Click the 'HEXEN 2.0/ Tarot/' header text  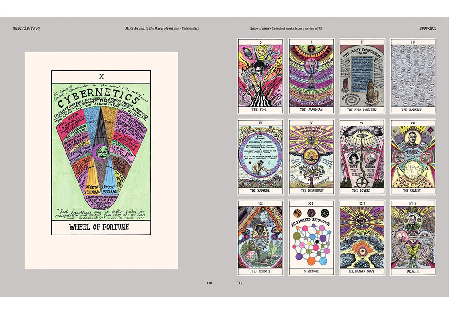pyautogui.click(x=26, y=28)
